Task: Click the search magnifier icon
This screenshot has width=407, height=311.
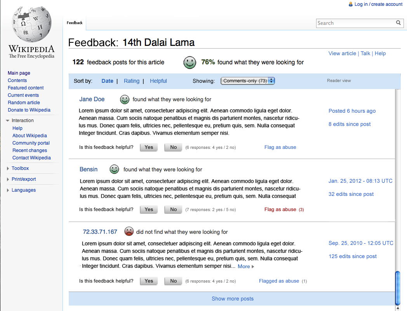Action: (x=398, y=23)
